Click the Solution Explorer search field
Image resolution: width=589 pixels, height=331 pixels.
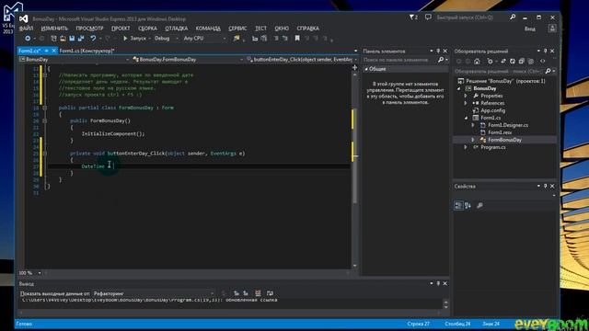[x=499, y=71]
